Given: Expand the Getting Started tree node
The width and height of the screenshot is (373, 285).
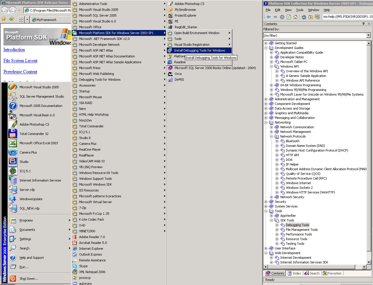Looking at the screenshot, I should pos(266,43).
